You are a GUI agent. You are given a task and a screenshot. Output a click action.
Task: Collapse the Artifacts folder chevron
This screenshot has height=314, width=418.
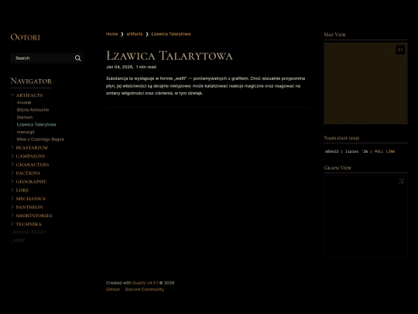point(12,95)
